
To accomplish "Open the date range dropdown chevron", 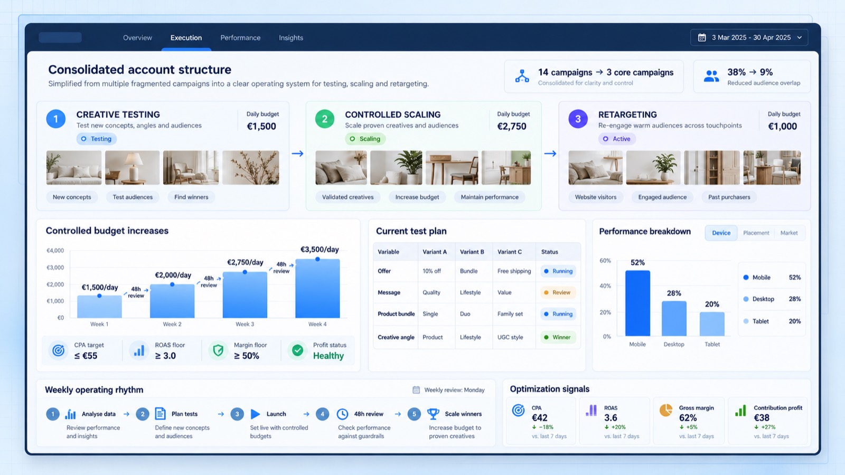I will click(799, 37).
